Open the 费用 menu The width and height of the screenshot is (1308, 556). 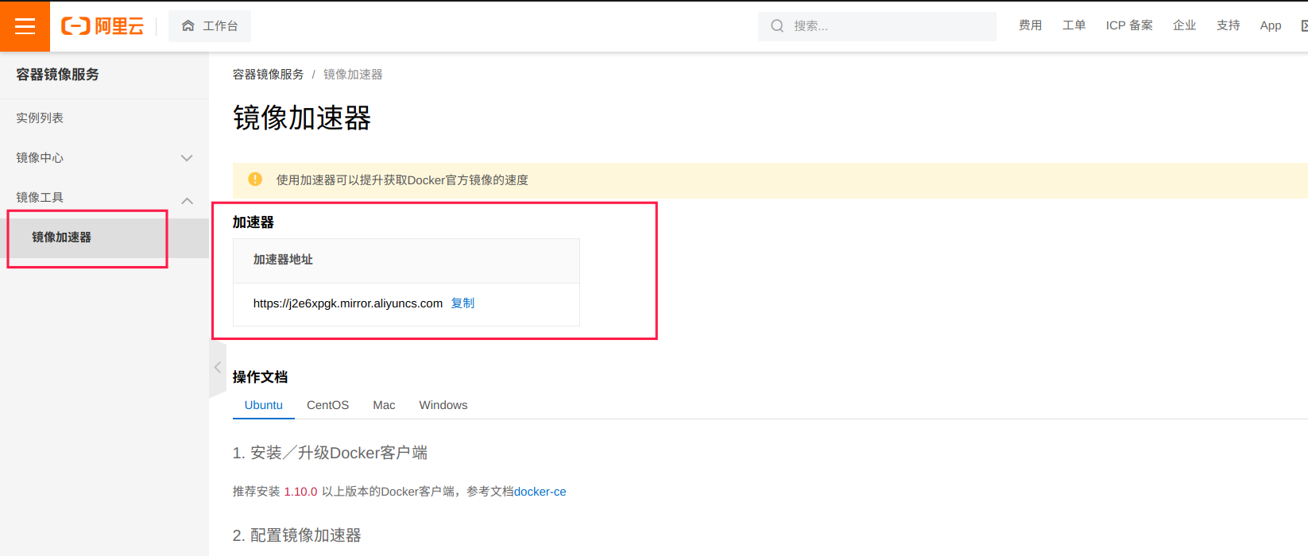click(x=1030, y=25)
